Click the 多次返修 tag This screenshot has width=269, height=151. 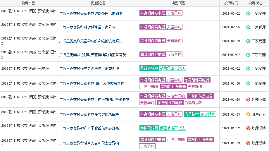pos(208,114)
